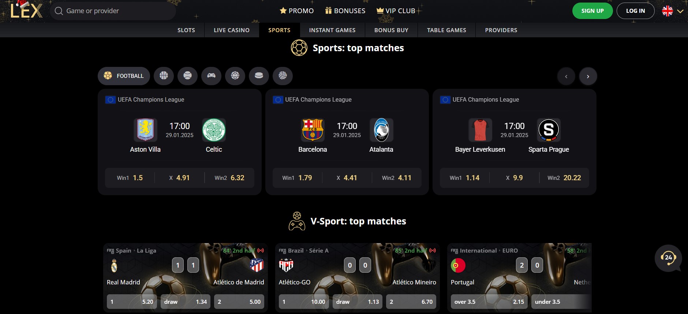The height and width of the screenshot is (314, 688).
Task: Click the Game or provider search field
Action: pyautogui.click(x=113, y=11)
